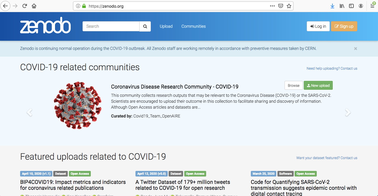Open the Twitter Dataset of 179+ million tweets

point(183,185)
